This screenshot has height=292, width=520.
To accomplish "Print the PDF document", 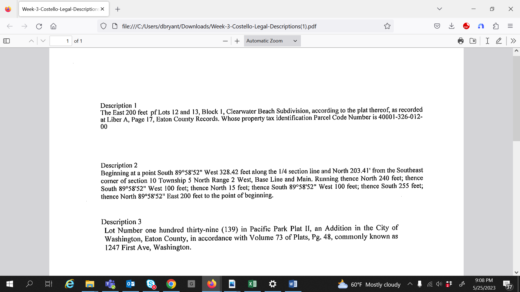I will [460, 41].
